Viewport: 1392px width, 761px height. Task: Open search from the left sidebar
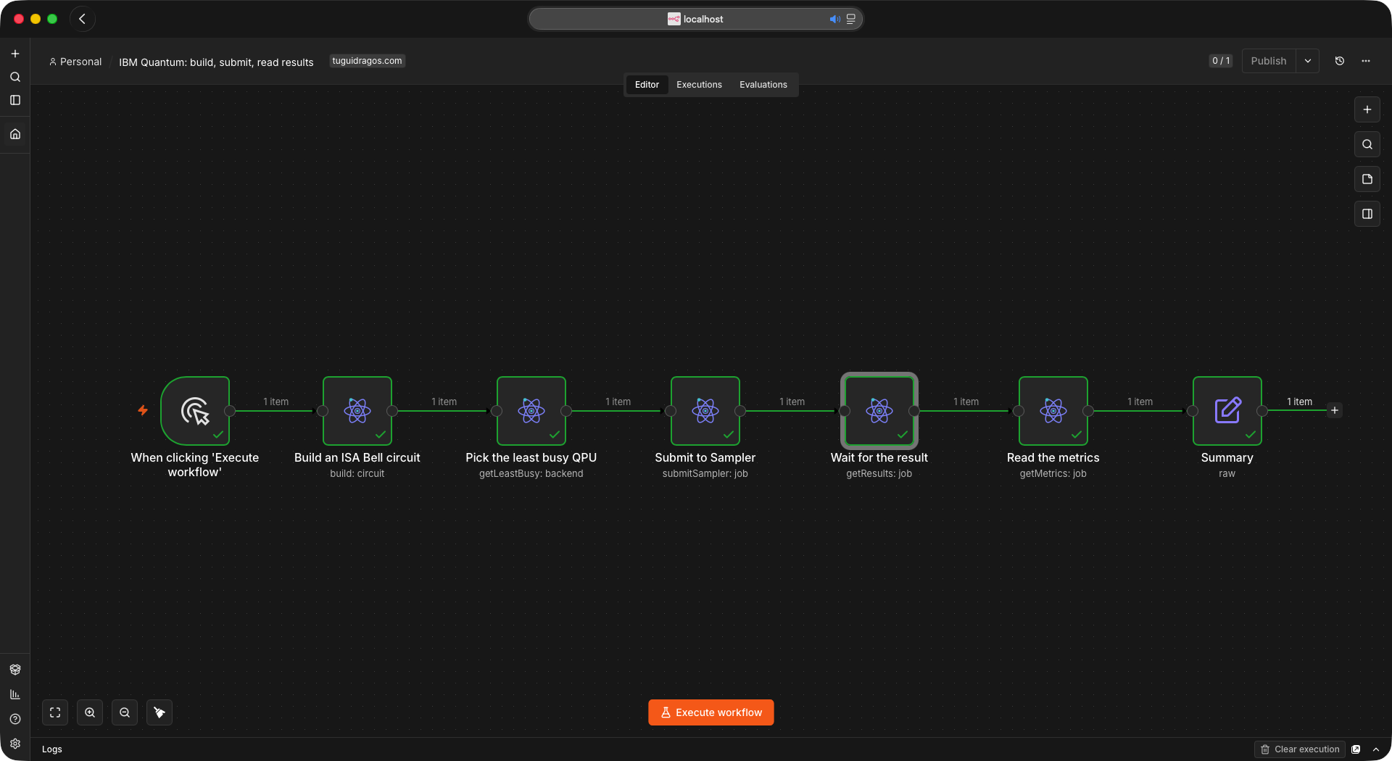click(15, 77)
